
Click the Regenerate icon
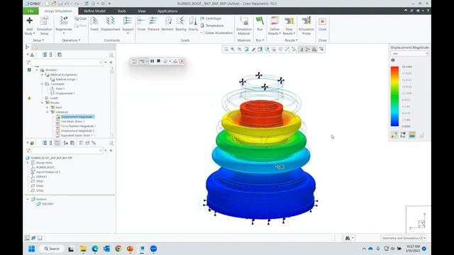(x=64, y=21)
